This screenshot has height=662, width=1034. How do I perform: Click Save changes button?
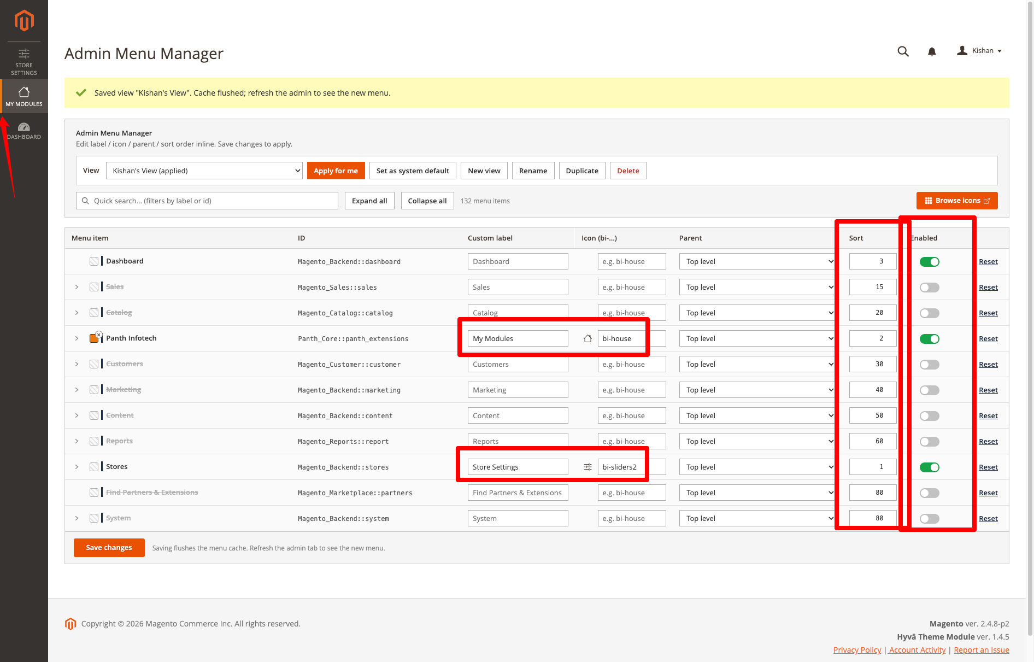coord(109,548)
